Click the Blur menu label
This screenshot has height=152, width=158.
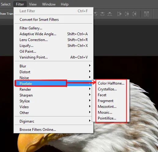[x=23, y=66]
